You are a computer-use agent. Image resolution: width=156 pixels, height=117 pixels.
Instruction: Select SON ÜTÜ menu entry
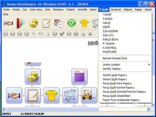(x=125, y=35)
